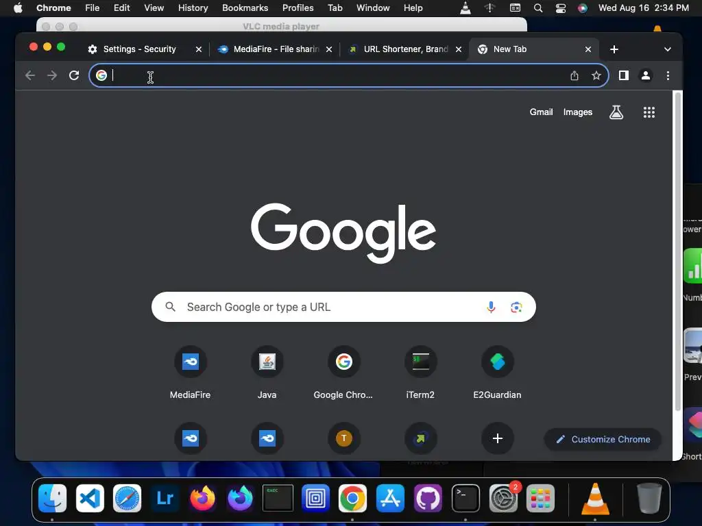The image size is (702, 526).
Task: Go forward with the right arrow button
Action: 52,75
